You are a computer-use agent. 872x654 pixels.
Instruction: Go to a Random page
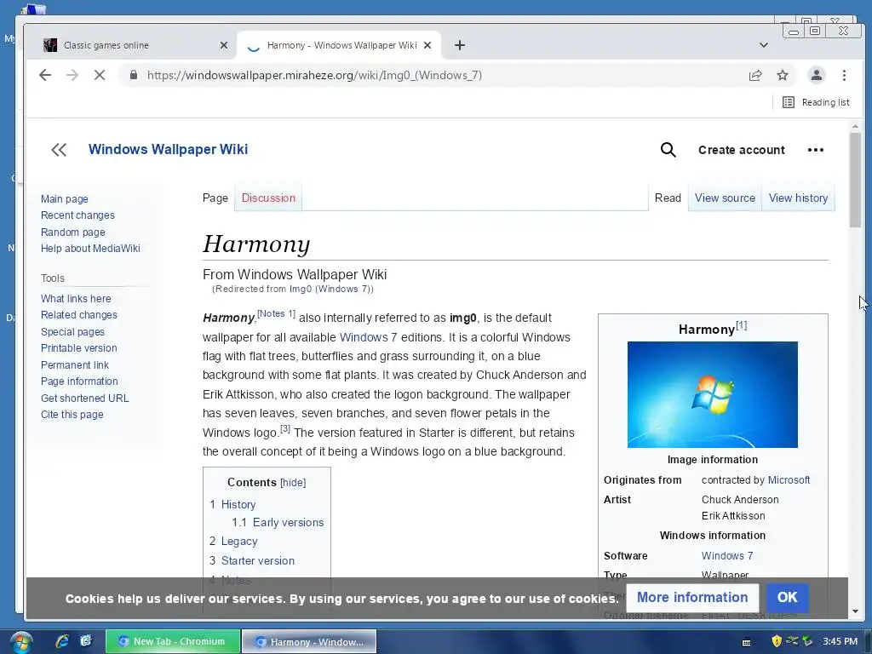click(x=73, y=232)
